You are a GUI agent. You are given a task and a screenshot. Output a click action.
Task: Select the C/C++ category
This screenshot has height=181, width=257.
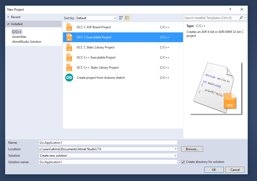click(17, 32)
